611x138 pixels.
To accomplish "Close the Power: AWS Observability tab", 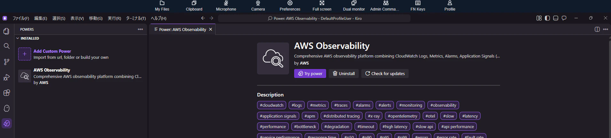I will [210, 29].
